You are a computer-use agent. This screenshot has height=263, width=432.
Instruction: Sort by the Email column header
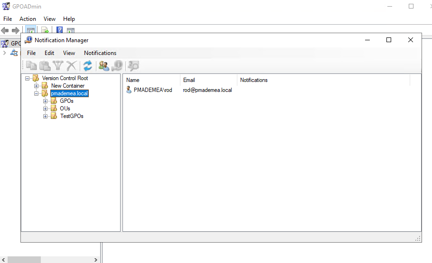[x=208, y=80]
